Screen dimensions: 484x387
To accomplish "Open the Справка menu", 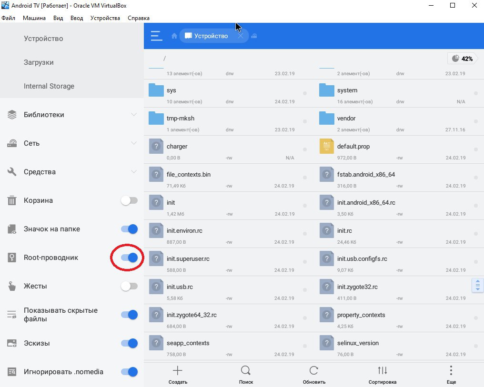I will (139, 18).
